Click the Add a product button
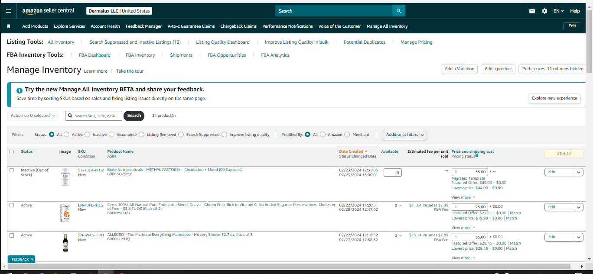The image size is (593, 274). coord(498,69)
